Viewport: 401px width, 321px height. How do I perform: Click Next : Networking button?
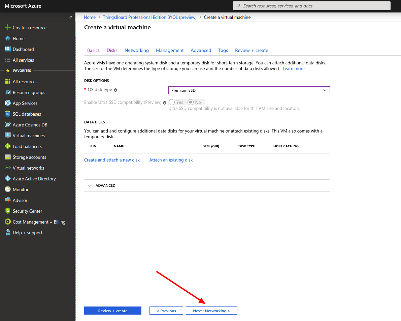pos(211,311)
